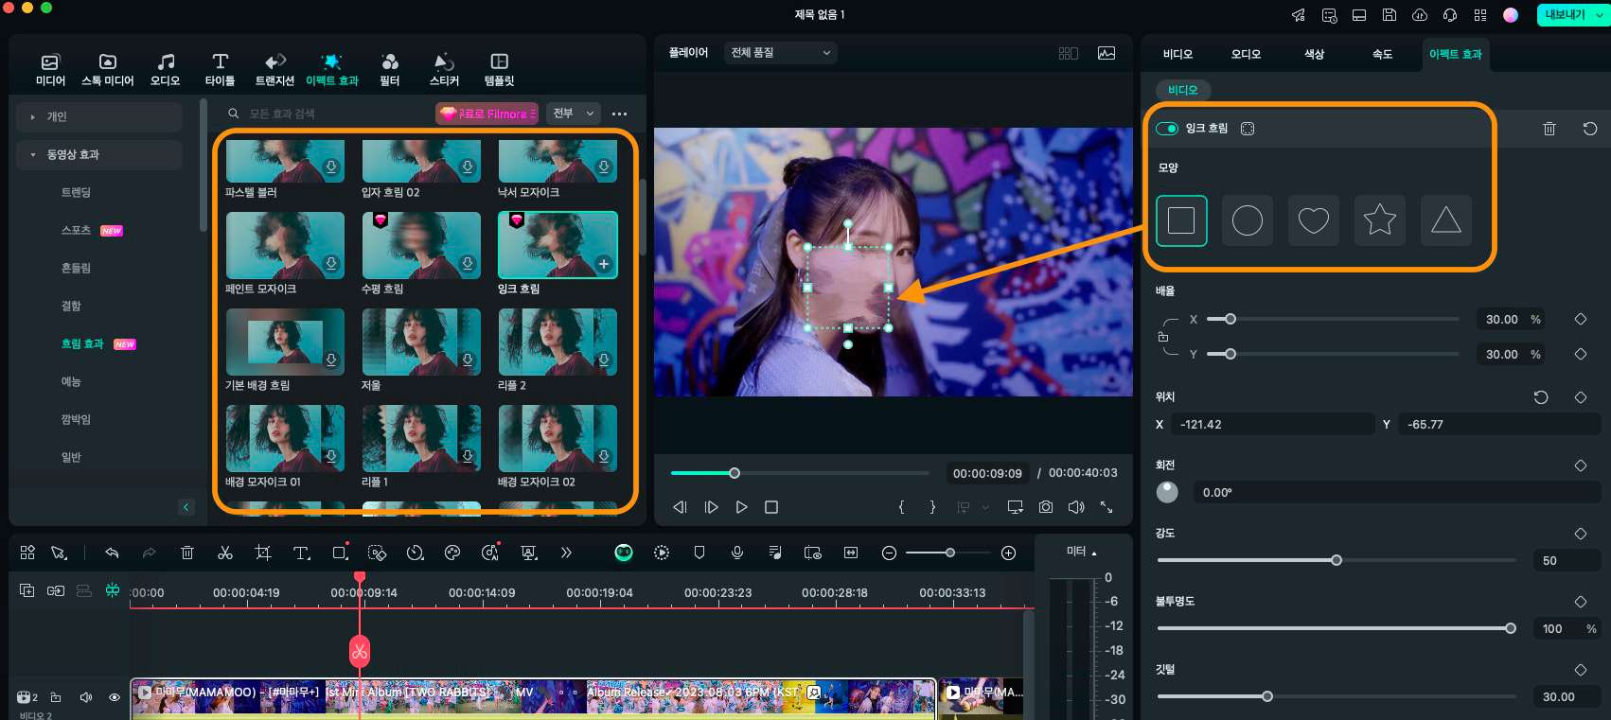Toggle the player grid layout icon
Image resolution: width=1611 pixels, height=720 pixels.
[x=1069, y=53]
